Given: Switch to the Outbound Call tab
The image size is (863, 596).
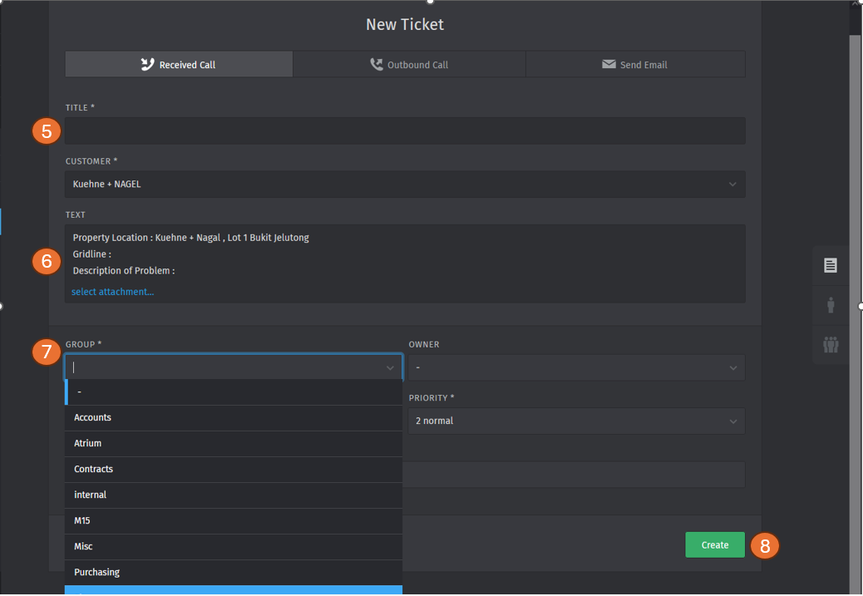Looking at the screenshot, I should click(409, 65).
